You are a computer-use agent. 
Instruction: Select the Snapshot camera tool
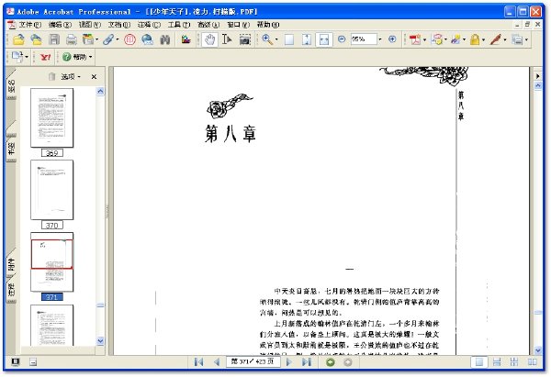tap(245, 39)
